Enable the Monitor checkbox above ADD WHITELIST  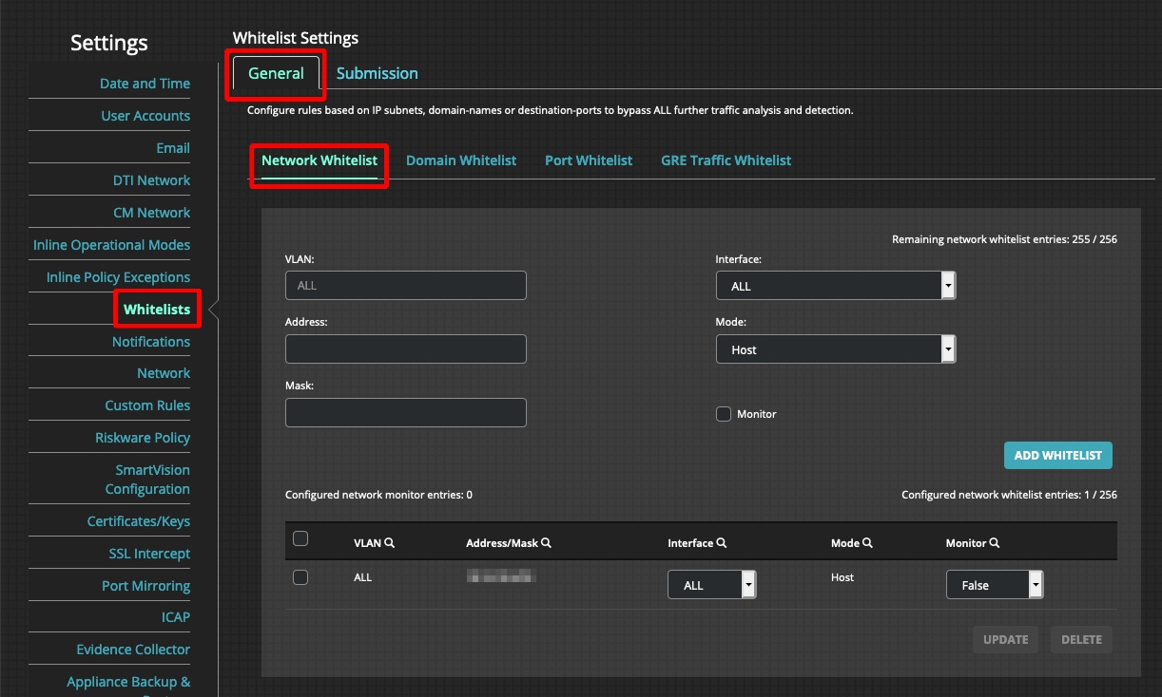click(x=723, y=413)
